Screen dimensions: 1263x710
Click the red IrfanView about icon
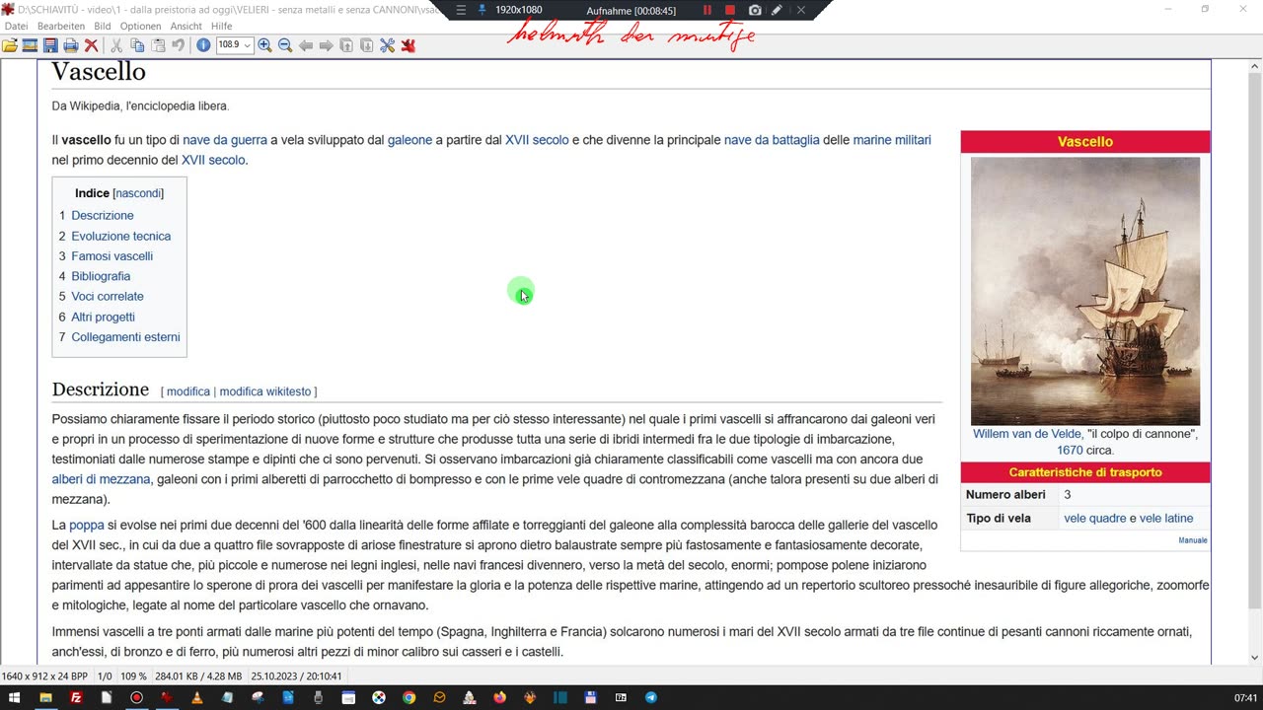(x=408, y=45)
